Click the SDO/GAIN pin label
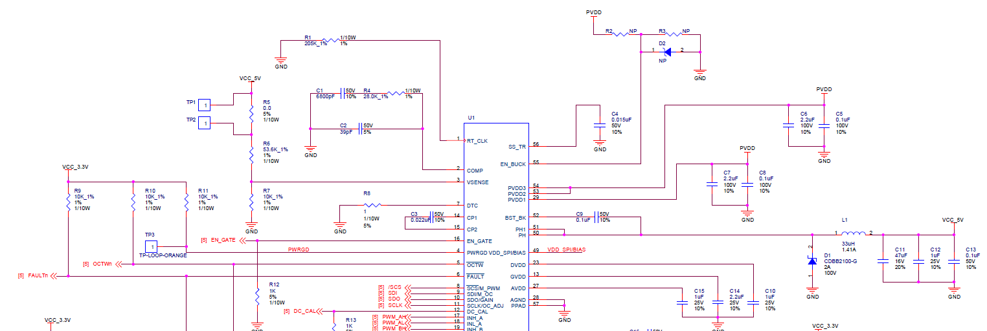 click(481, 299)
